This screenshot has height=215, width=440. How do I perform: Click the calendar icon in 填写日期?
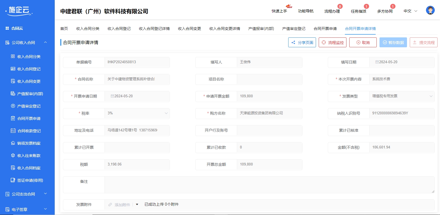[x=377, y=62]
